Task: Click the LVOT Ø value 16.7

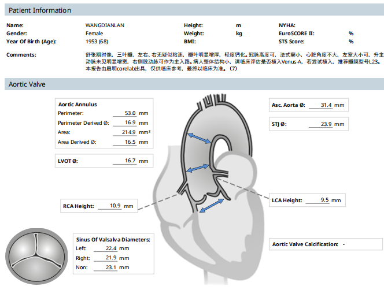Action: (x=130, y=161)
